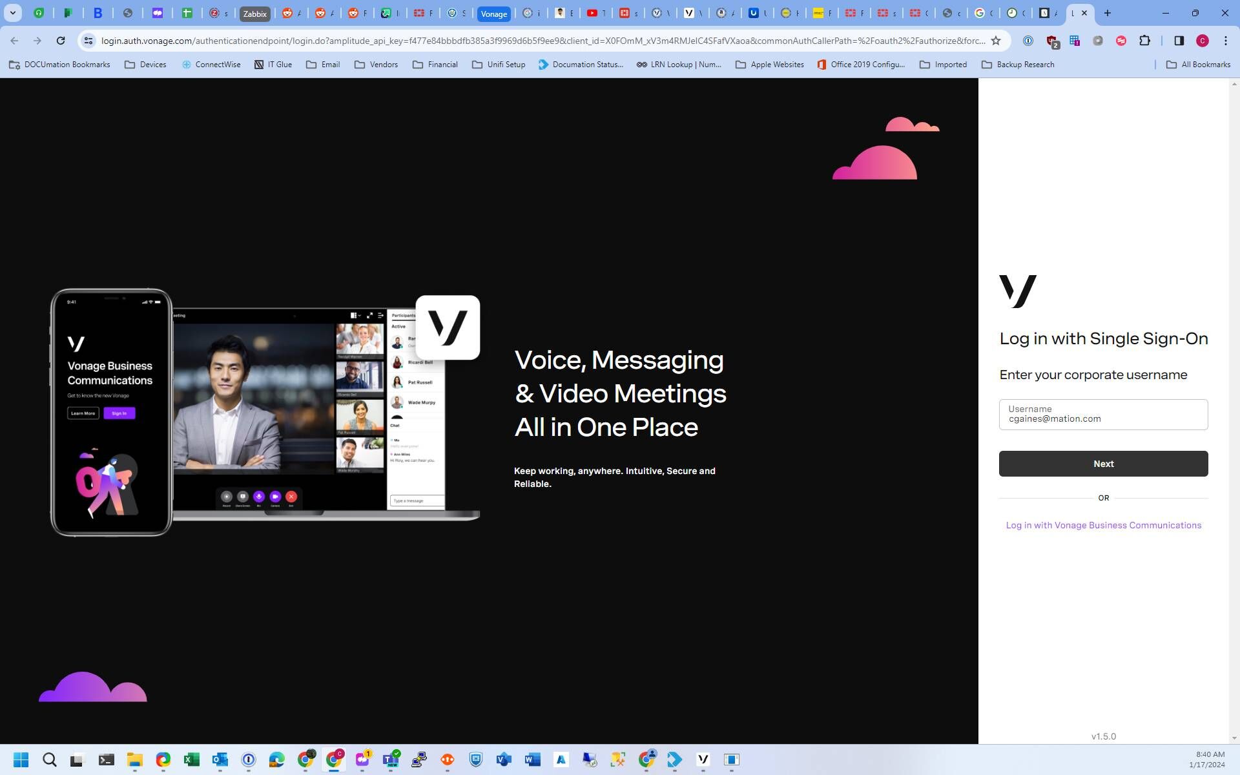Switch to the Vonage browser tab
This screenshot has width=1240, height=775.
[x=493, y=14]
